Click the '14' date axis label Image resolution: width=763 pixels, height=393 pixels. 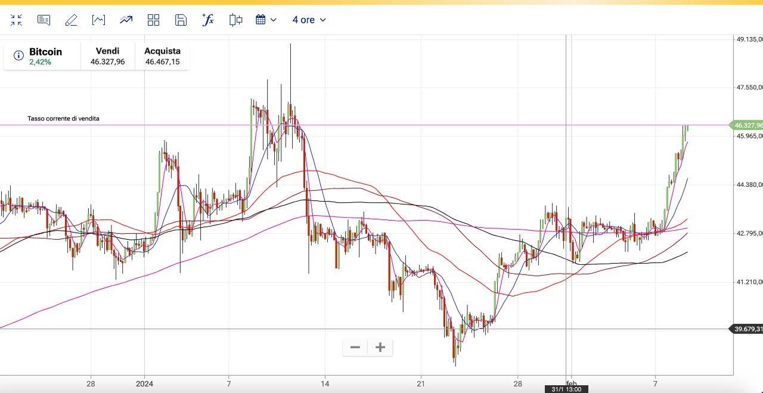(x=325, y=383)
